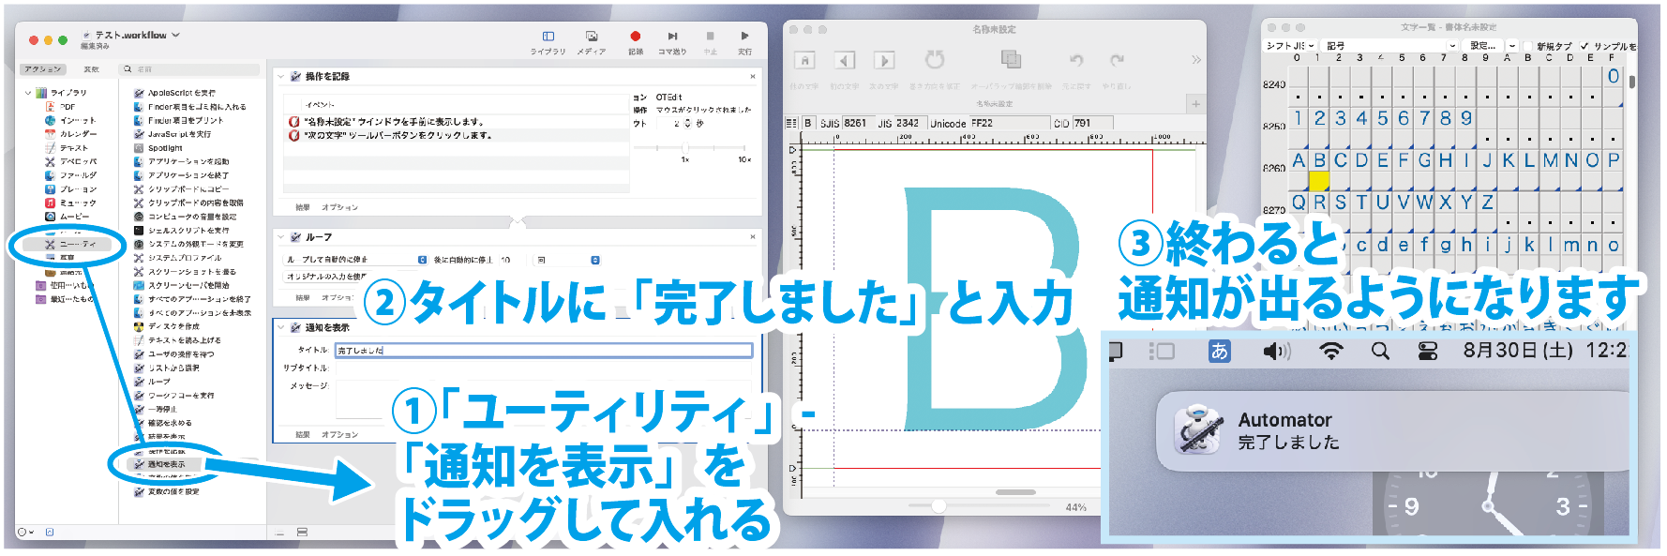Start recording with the red Record button

tap(636, 37)
